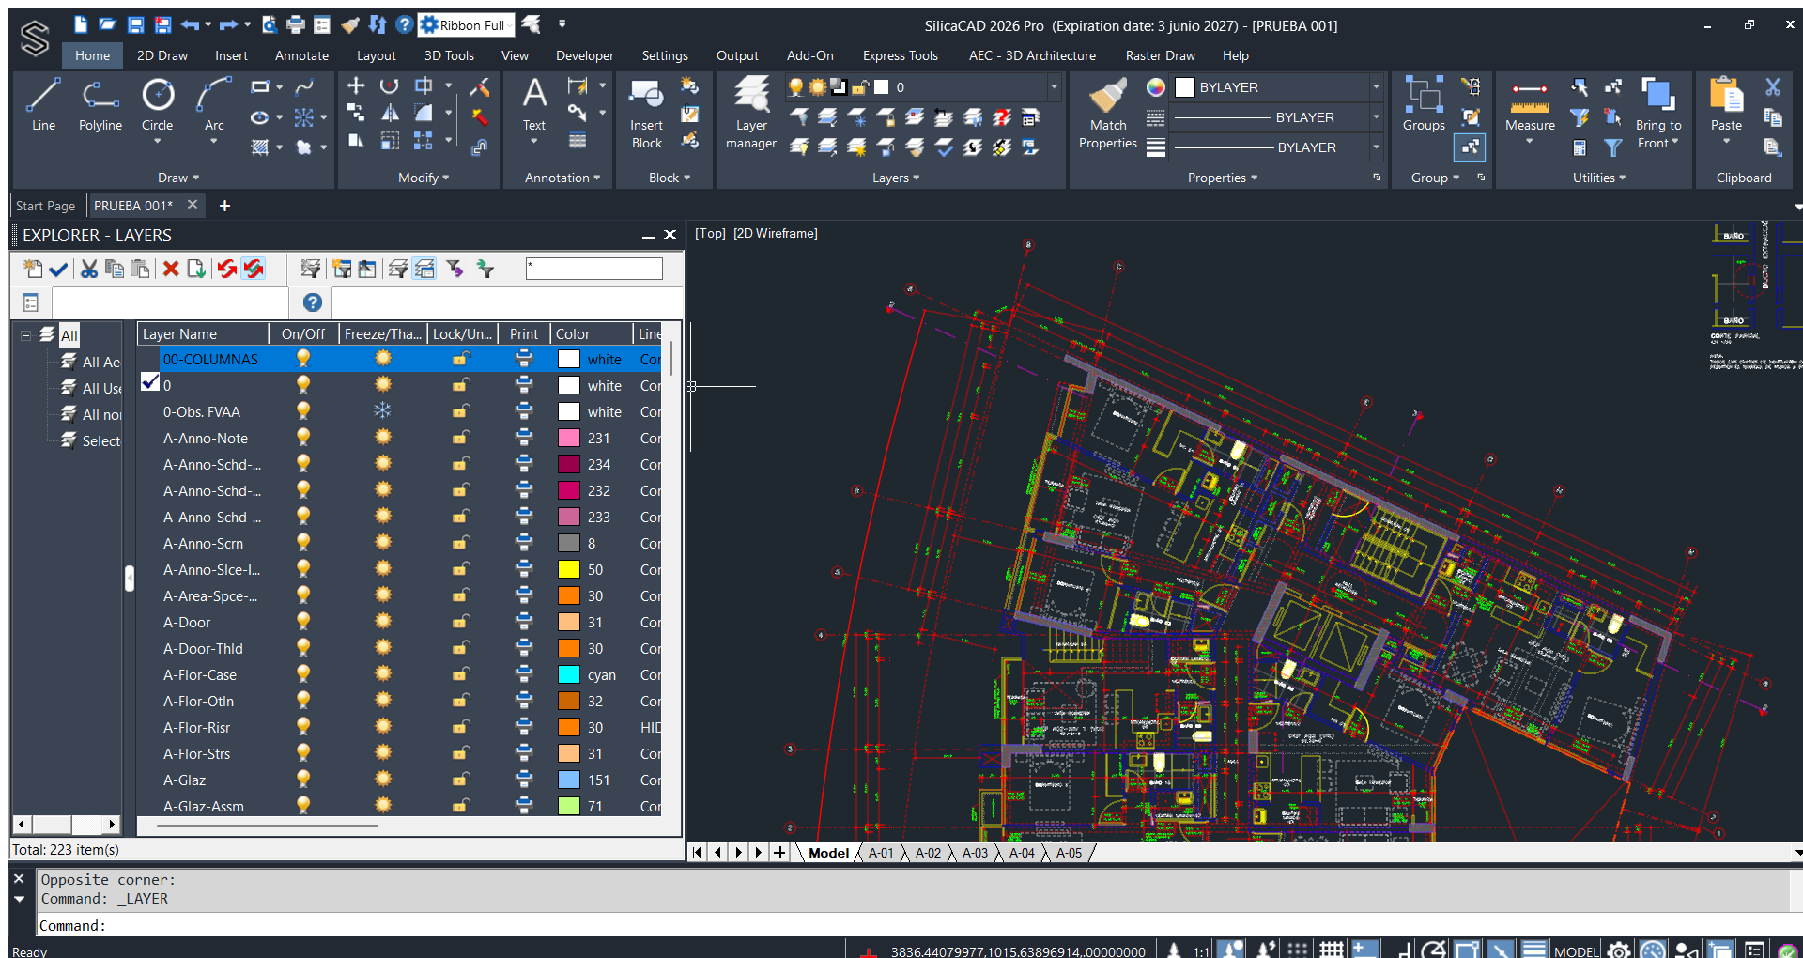Select the Line draw tool
Viewport: 1803px width, 958px height.
(x=43, y=104)
